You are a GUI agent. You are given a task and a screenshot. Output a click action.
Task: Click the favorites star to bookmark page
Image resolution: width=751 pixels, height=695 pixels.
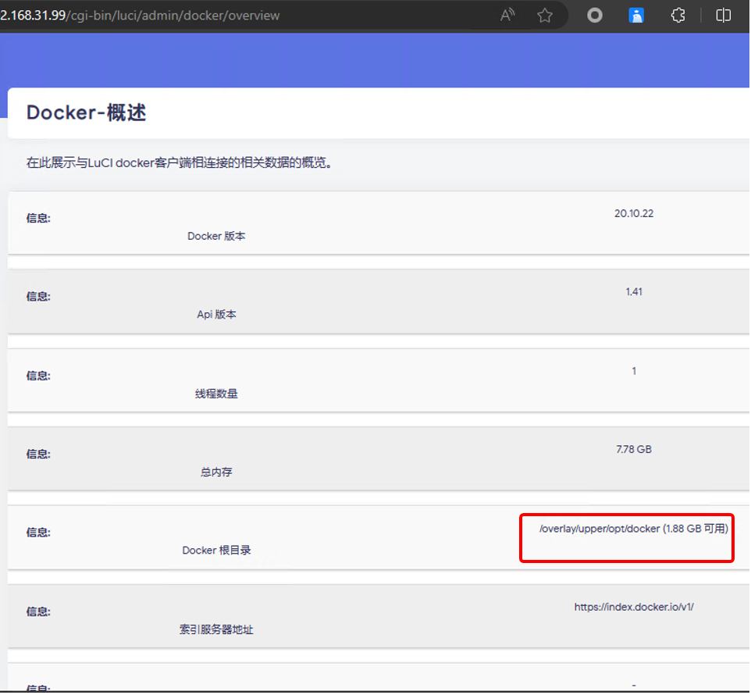pyautogui.click(x=545, y=15)
